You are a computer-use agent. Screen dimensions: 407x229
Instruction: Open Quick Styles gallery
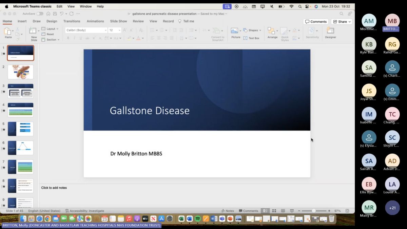pyautogui.click(x=285, y=34)
